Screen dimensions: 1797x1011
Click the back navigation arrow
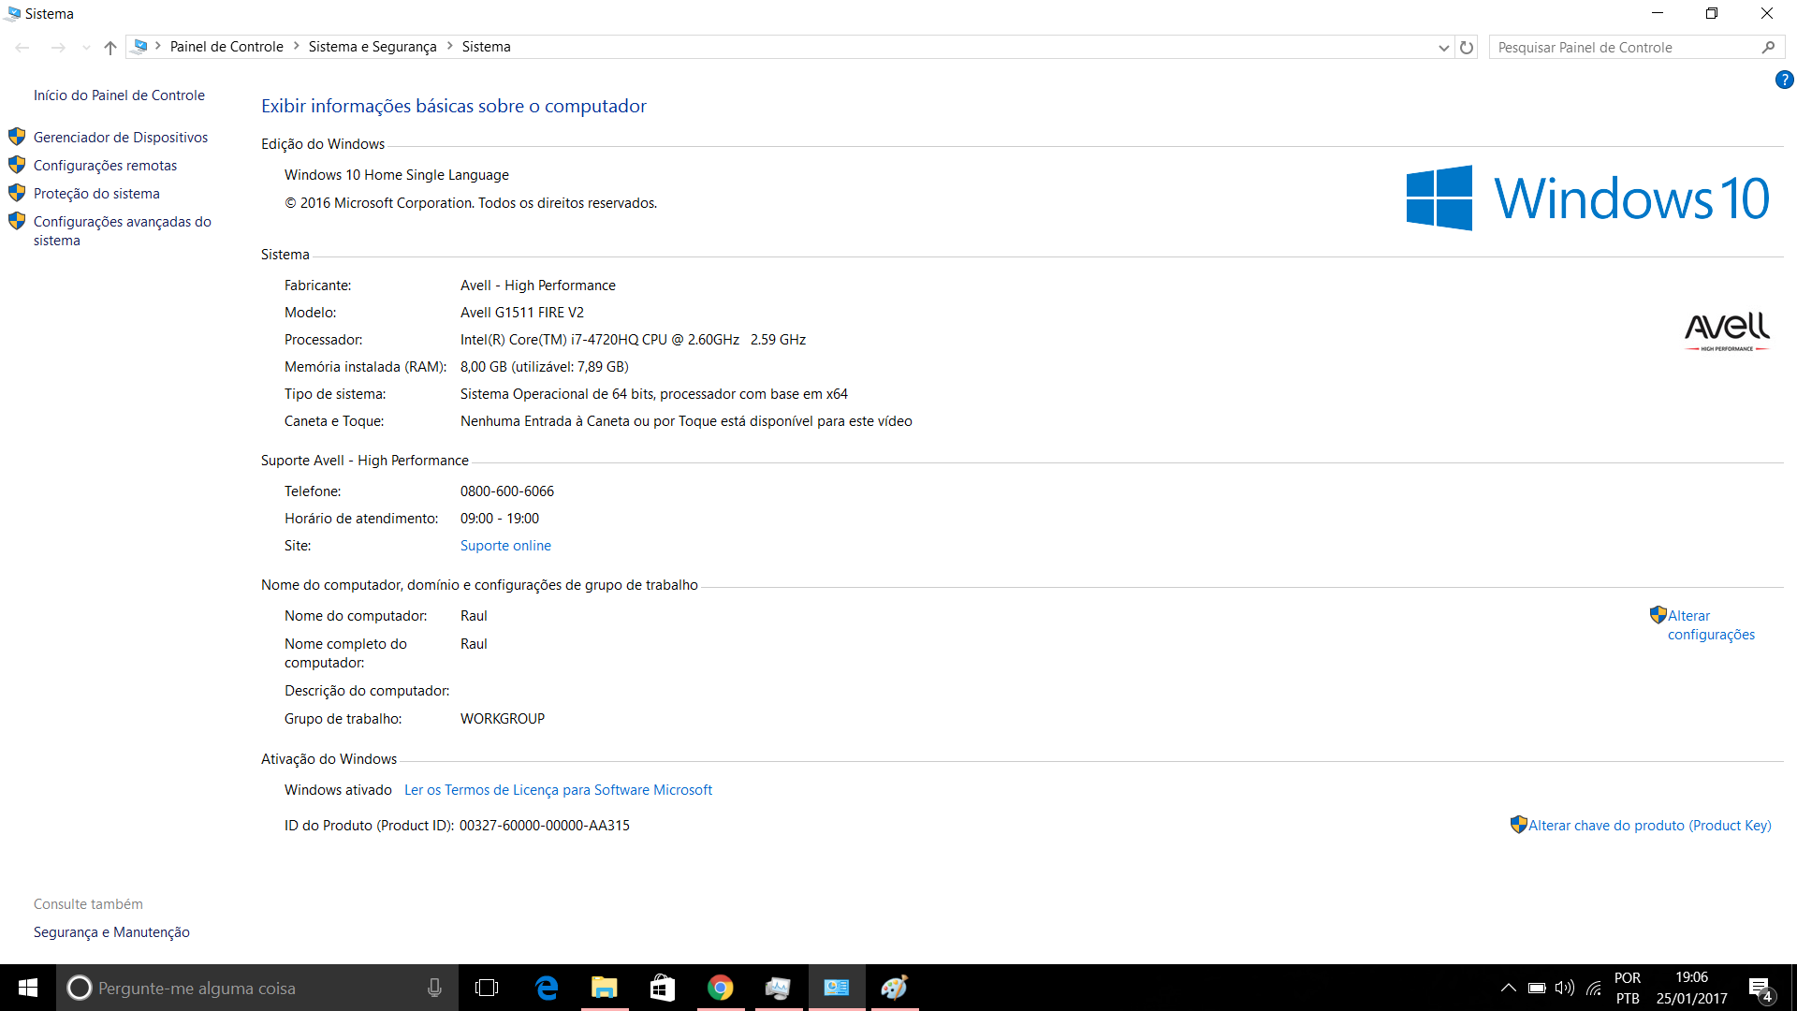pos(22,47)
